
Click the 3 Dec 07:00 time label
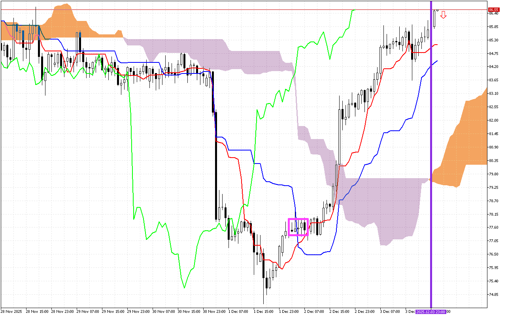pyautogui.click(x=391, y=312)
